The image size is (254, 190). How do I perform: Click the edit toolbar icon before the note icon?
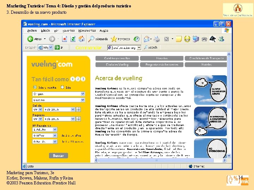167,39
